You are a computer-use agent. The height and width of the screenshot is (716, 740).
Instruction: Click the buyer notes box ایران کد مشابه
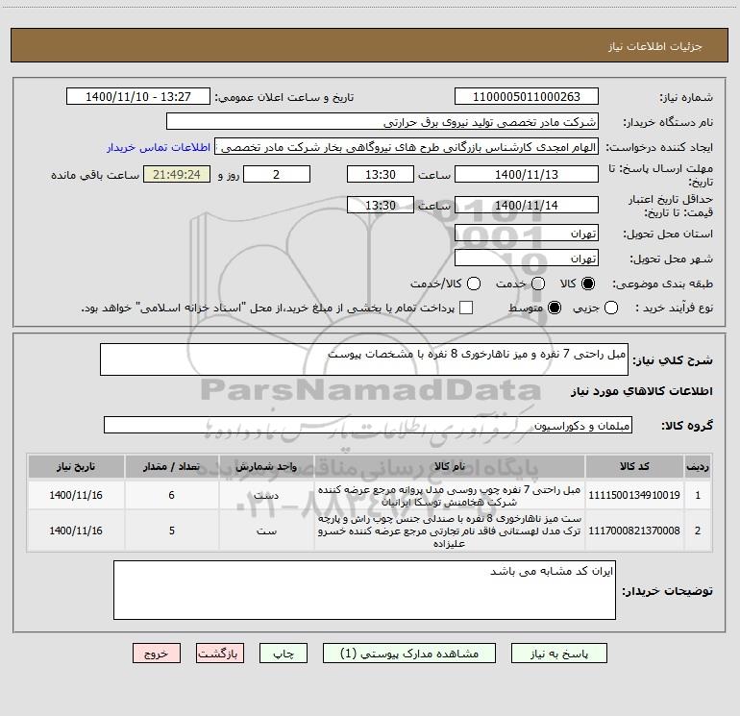click(364, 590)
